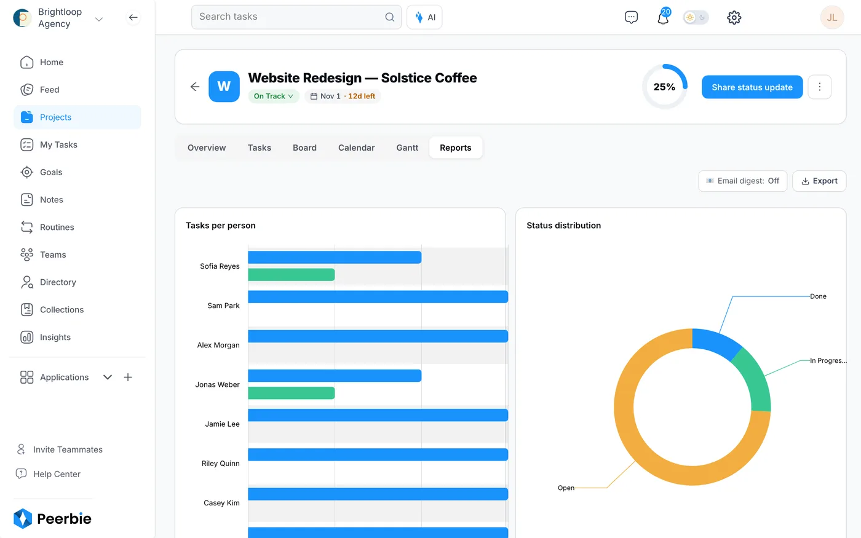Click the green In Progress donut segment
The height and width of the screenshot is (538, 861).
[756, 381]
